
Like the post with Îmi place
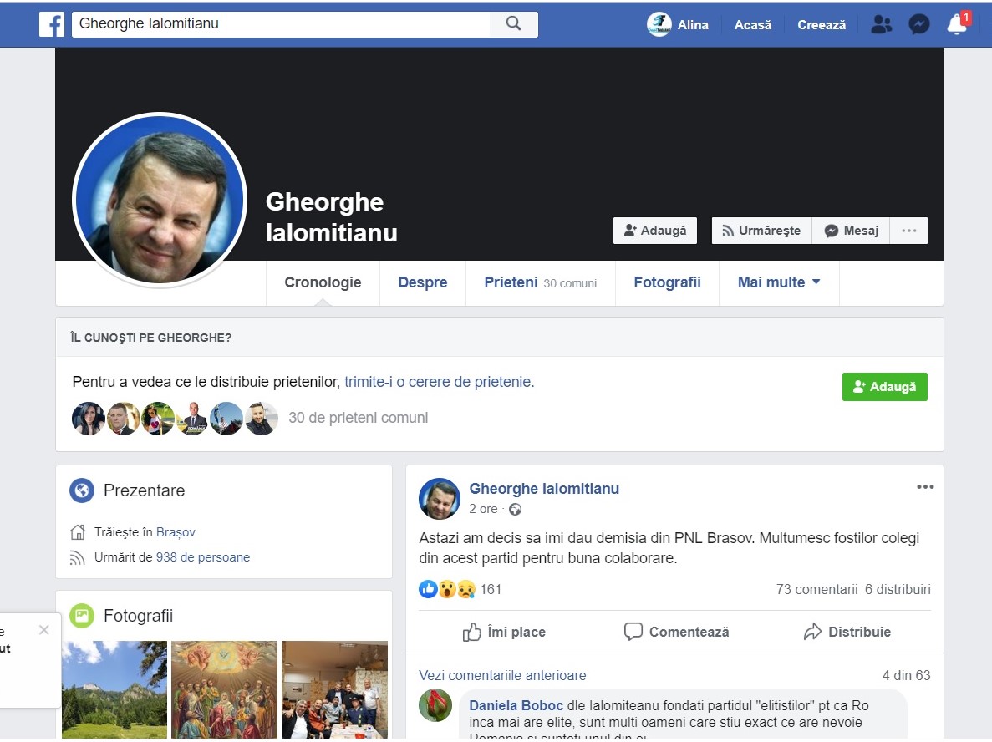click(504, 632)
